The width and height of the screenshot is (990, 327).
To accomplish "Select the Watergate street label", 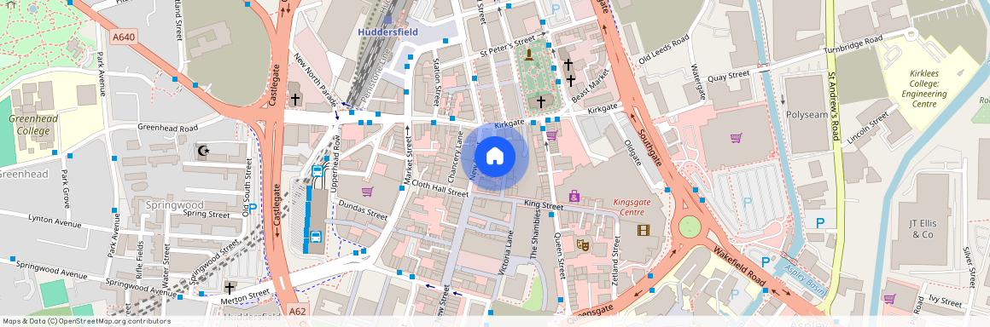I will tap(697, 82).
